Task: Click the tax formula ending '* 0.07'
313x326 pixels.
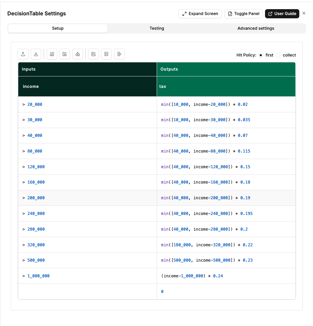Action: pos(226,136)
